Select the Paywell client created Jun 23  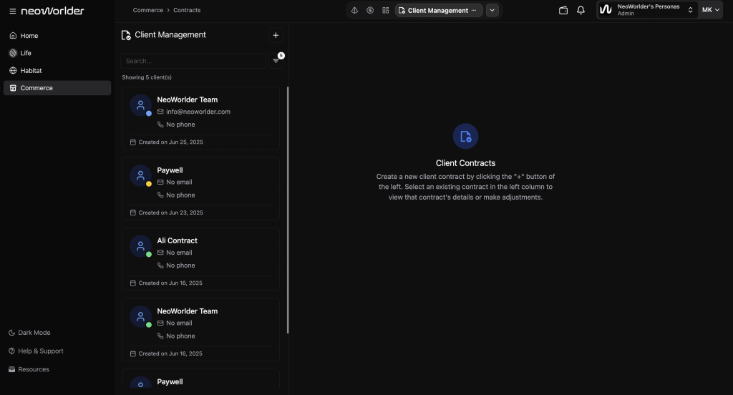coord(200,188)
